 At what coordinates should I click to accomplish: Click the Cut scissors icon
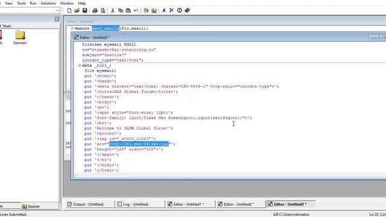point(113,10)
